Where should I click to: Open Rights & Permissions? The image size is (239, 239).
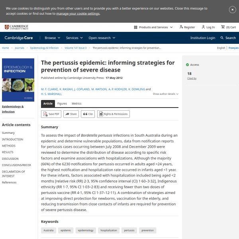(x=113, y=114)
